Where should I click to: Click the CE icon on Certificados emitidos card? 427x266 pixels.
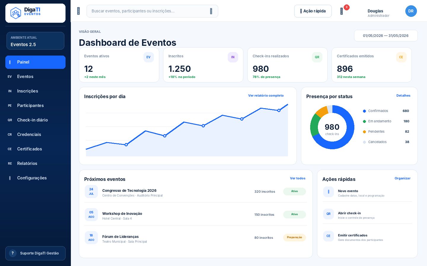click(401, 57)
